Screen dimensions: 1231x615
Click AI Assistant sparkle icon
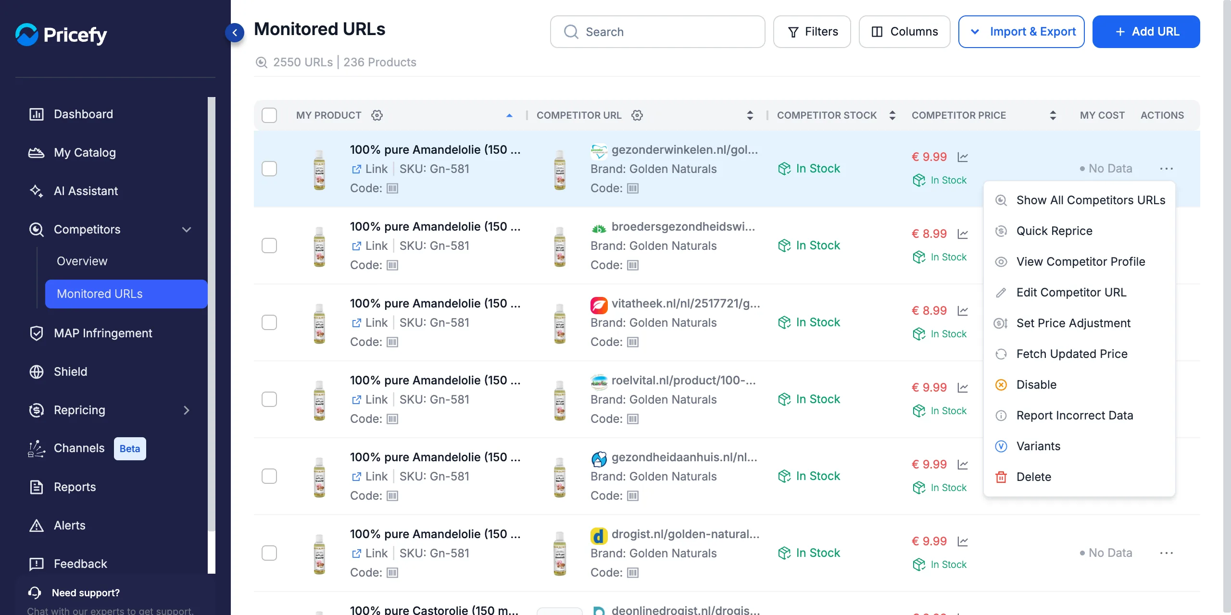tap(37, 191)
